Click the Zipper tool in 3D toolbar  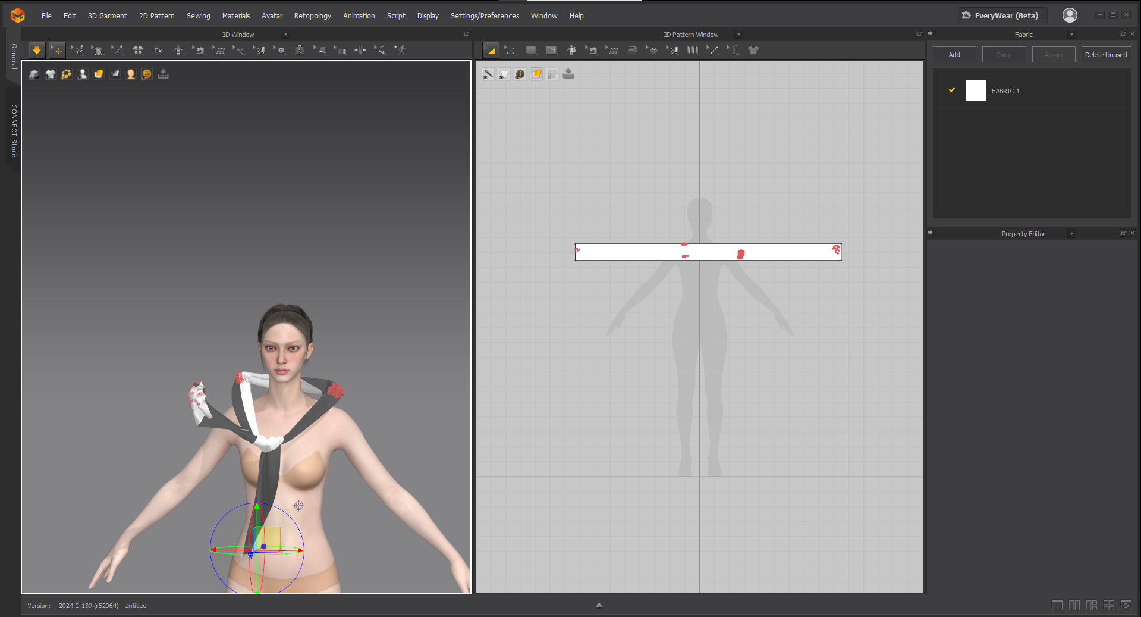pos(300,51)
